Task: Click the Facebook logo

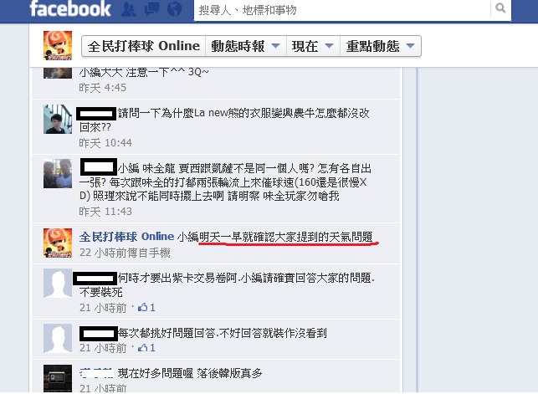Action: point(70,9)
